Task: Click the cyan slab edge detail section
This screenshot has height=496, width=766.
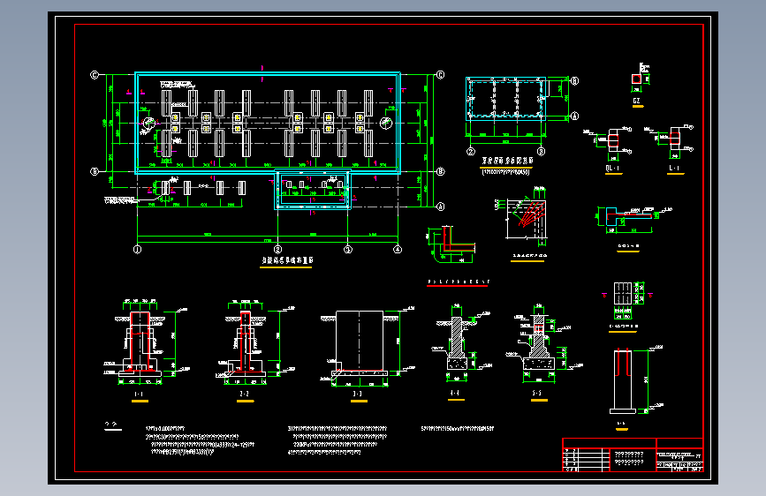Action: tap(629, 215)
